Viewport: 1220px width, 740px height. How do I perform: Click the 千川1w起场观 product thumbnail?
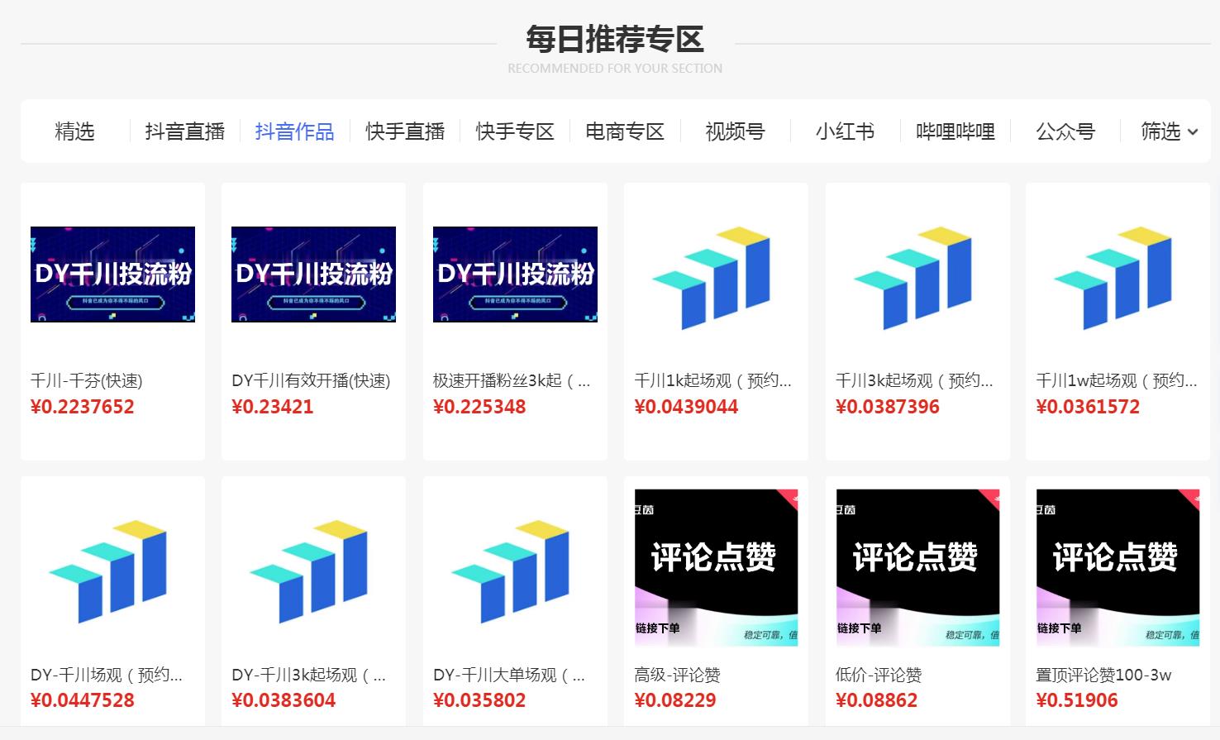tap(1117, 275)
